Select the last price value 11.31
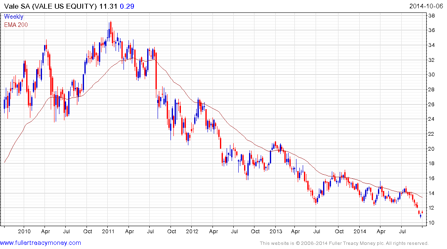 tap(109, 6)
